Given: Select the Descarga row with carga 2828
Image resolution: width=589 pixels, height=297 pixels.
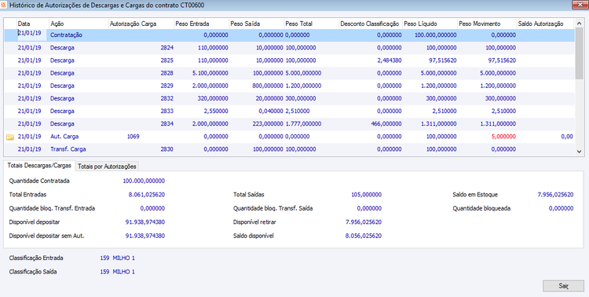Looking at the screenshot, I should pos(289,73).
